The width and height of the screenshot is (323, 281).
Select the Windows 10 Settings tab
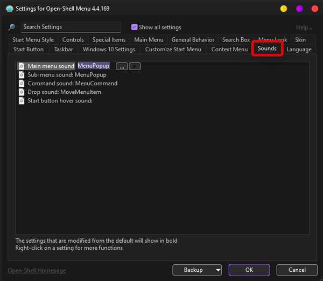pyautogui.click(x=109, y=50)
